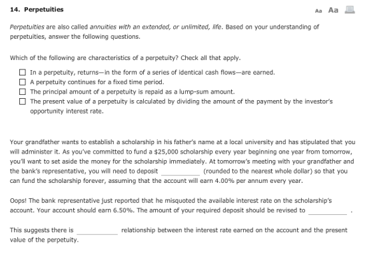Click the required deposit blank before '(rounded to the nearest'
The image size is (373, 255).
click(181, 172)
